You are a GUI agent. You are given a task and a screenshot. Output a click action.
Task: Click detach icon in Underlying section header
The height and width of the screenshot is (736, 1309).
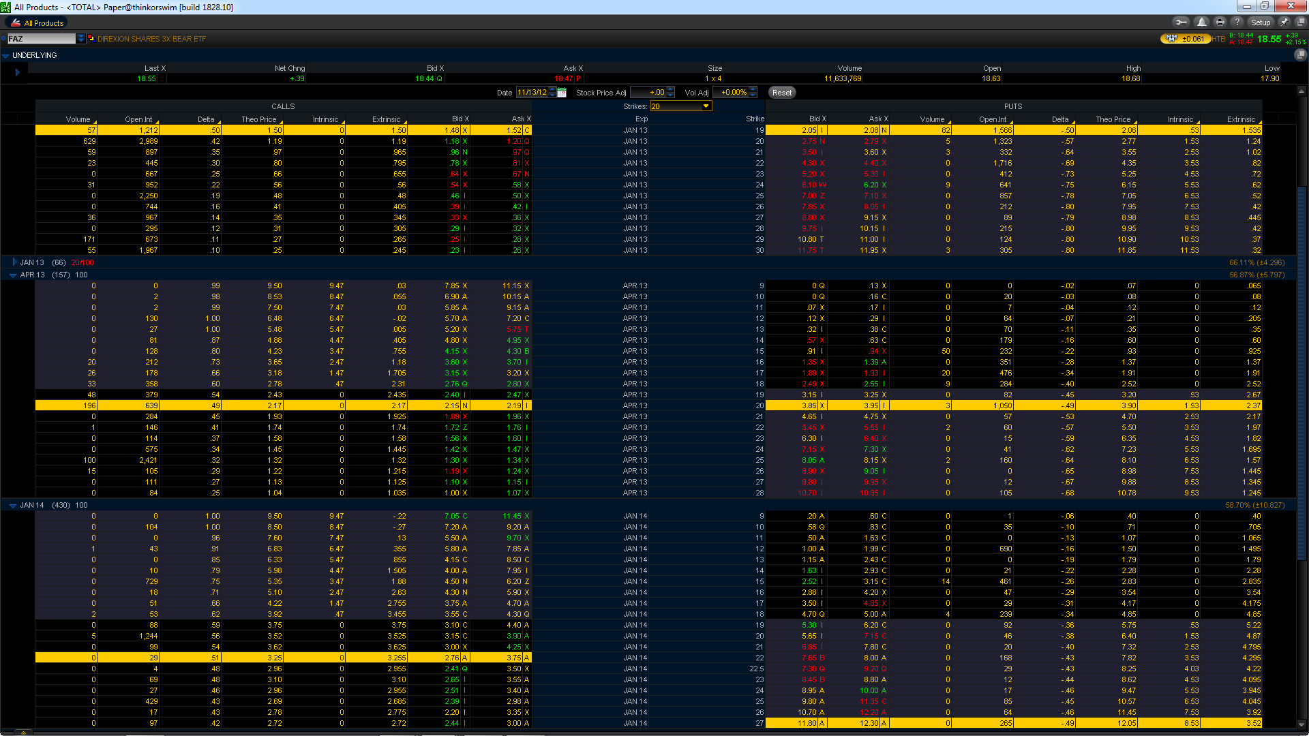1300,55
